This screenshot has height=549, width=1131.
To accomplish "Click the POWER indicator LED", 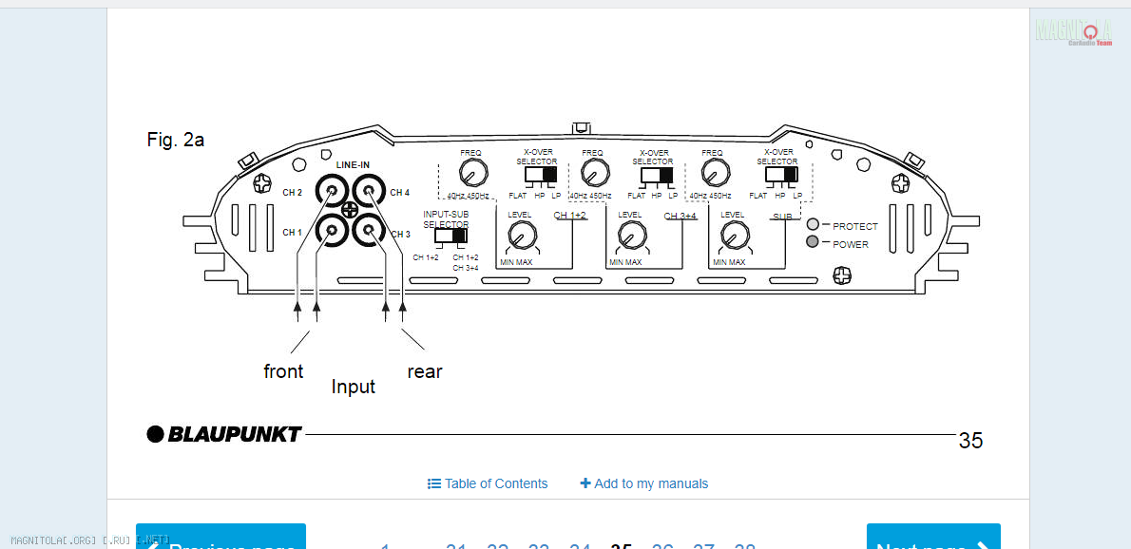I will click(x=813, y=242).
